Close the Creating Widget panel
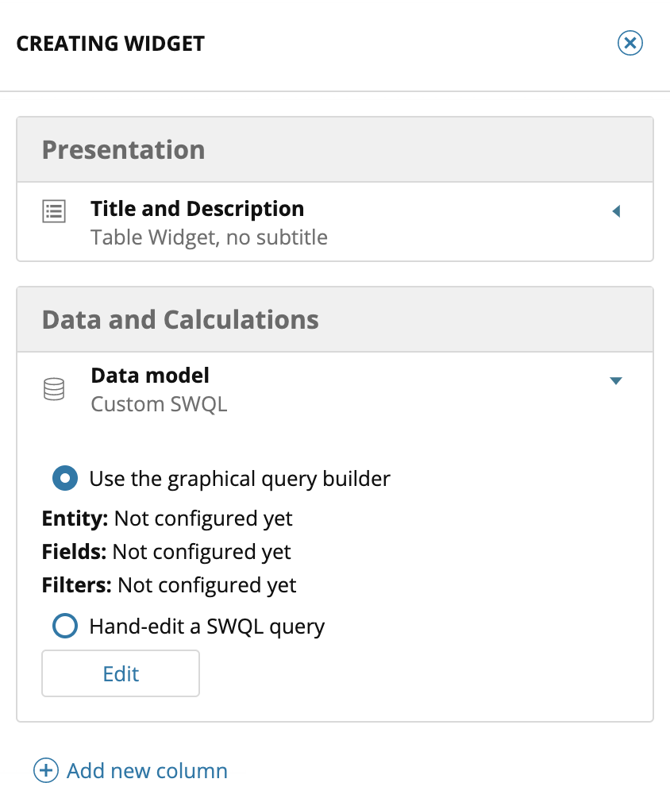This screenshot has height=802, width=670. (630, 43)
